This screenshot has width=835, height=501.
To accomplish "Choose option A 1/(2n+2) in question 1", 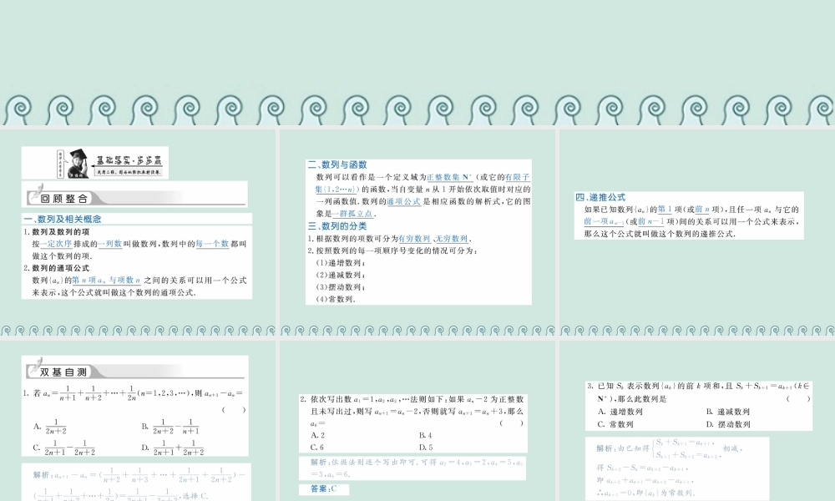I will (50, 426).
